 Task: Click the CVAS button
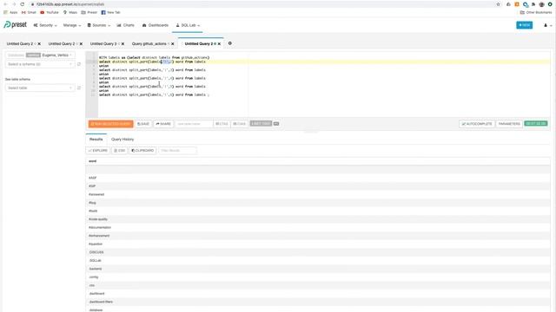click(x=240, y=124)
